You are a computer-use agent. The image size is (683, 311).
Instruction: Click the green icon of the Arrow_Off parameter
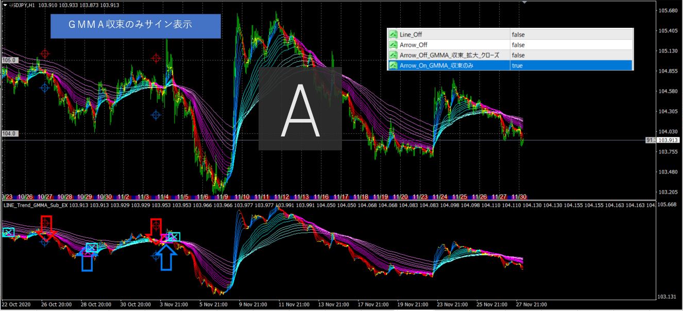point(394,45)
